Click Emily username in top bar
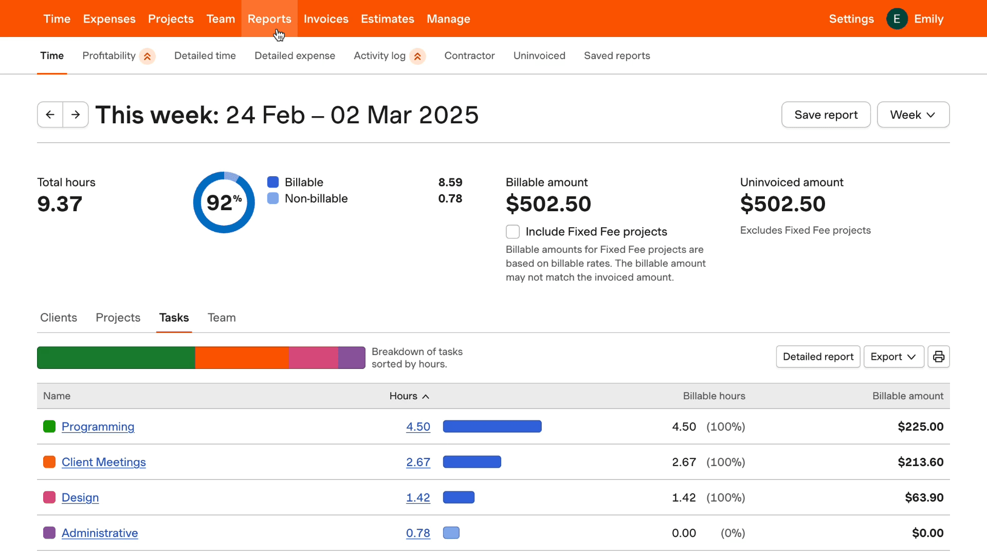 coord(928,19)
